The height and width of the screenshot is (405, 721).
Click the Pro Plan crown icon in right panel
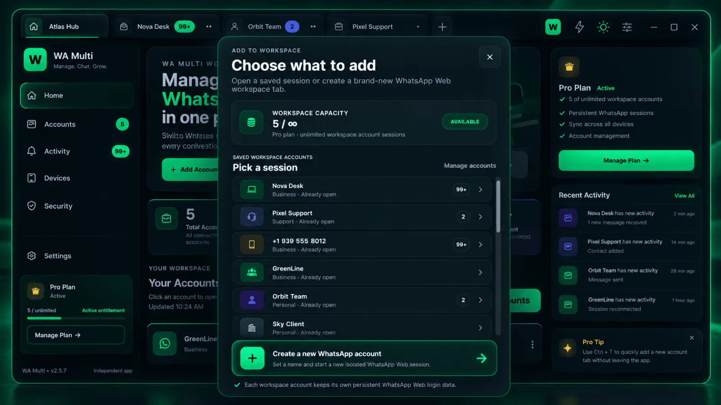(569, 67)
